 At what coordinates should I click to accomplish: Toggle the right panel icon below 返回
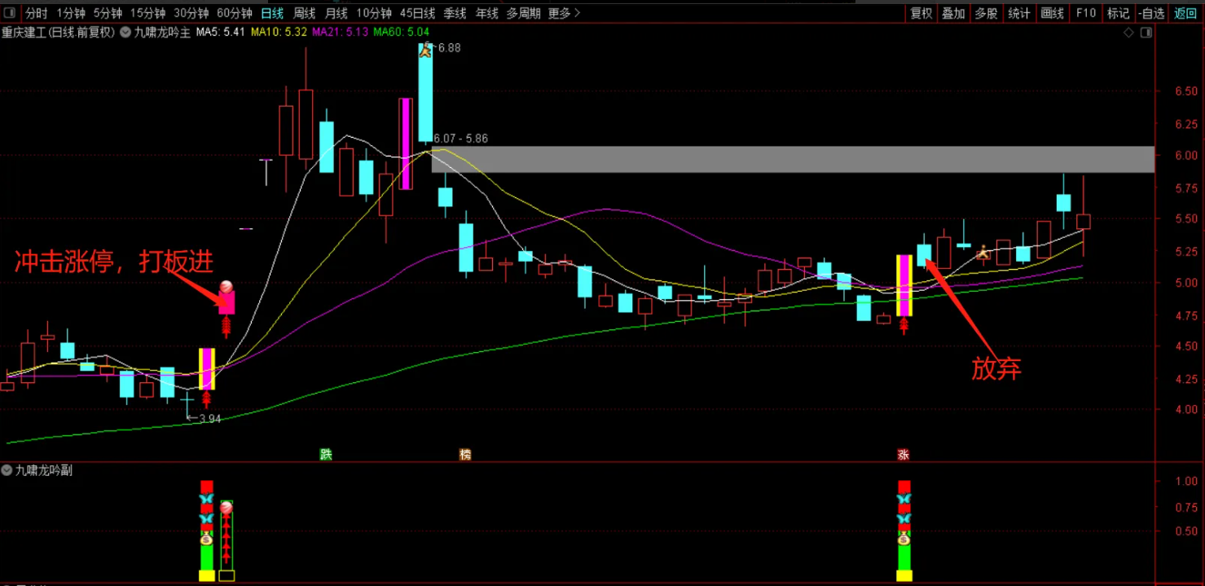(x=1146, y=33)
